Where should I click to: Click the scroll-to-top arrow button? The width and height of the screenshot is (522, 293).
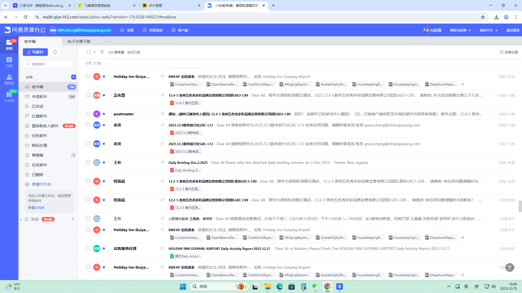[x=509, y=267]
